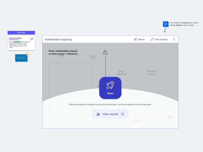Click the blue arrow pointing to Share
Viewport: 203px width, 152px height.
[165, 30]
